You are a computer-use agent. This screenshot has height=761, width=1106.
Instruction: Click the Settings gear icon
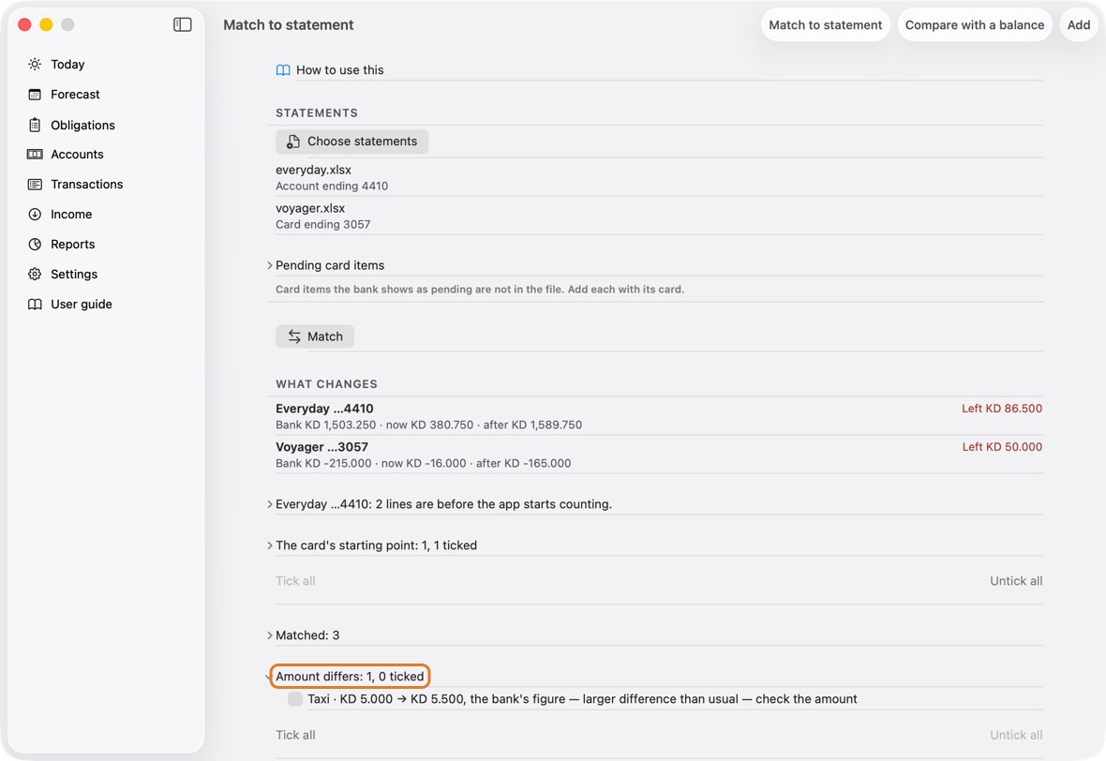pos(35,275)
